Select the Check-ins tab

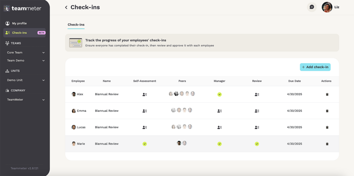(76, 25)
